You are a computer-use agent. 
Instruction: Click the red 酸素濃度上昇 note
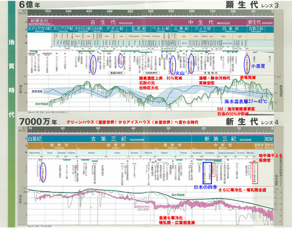pyautogui.click(x=151, y=78)
